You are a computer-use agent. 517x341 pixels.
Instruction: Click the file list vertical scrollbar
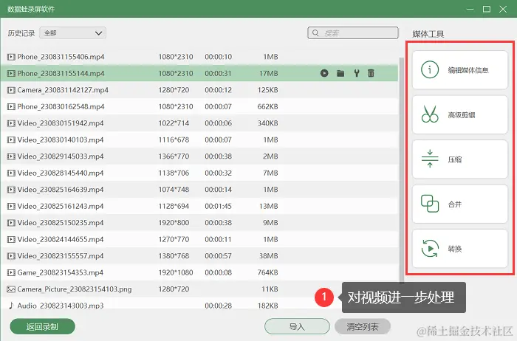[x=402, y=170]
